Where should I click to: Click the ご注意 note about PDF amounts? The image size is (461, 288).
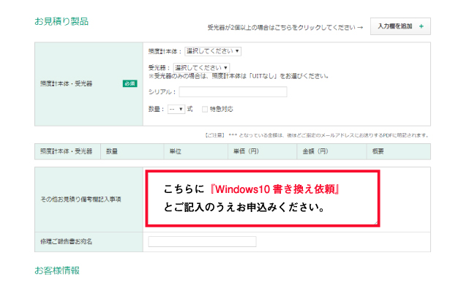317,135
